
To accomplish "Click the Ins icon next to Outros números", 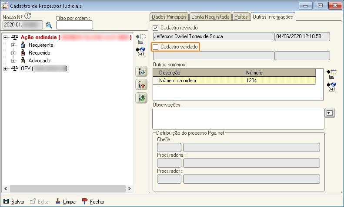I will [x=331, y=74].
